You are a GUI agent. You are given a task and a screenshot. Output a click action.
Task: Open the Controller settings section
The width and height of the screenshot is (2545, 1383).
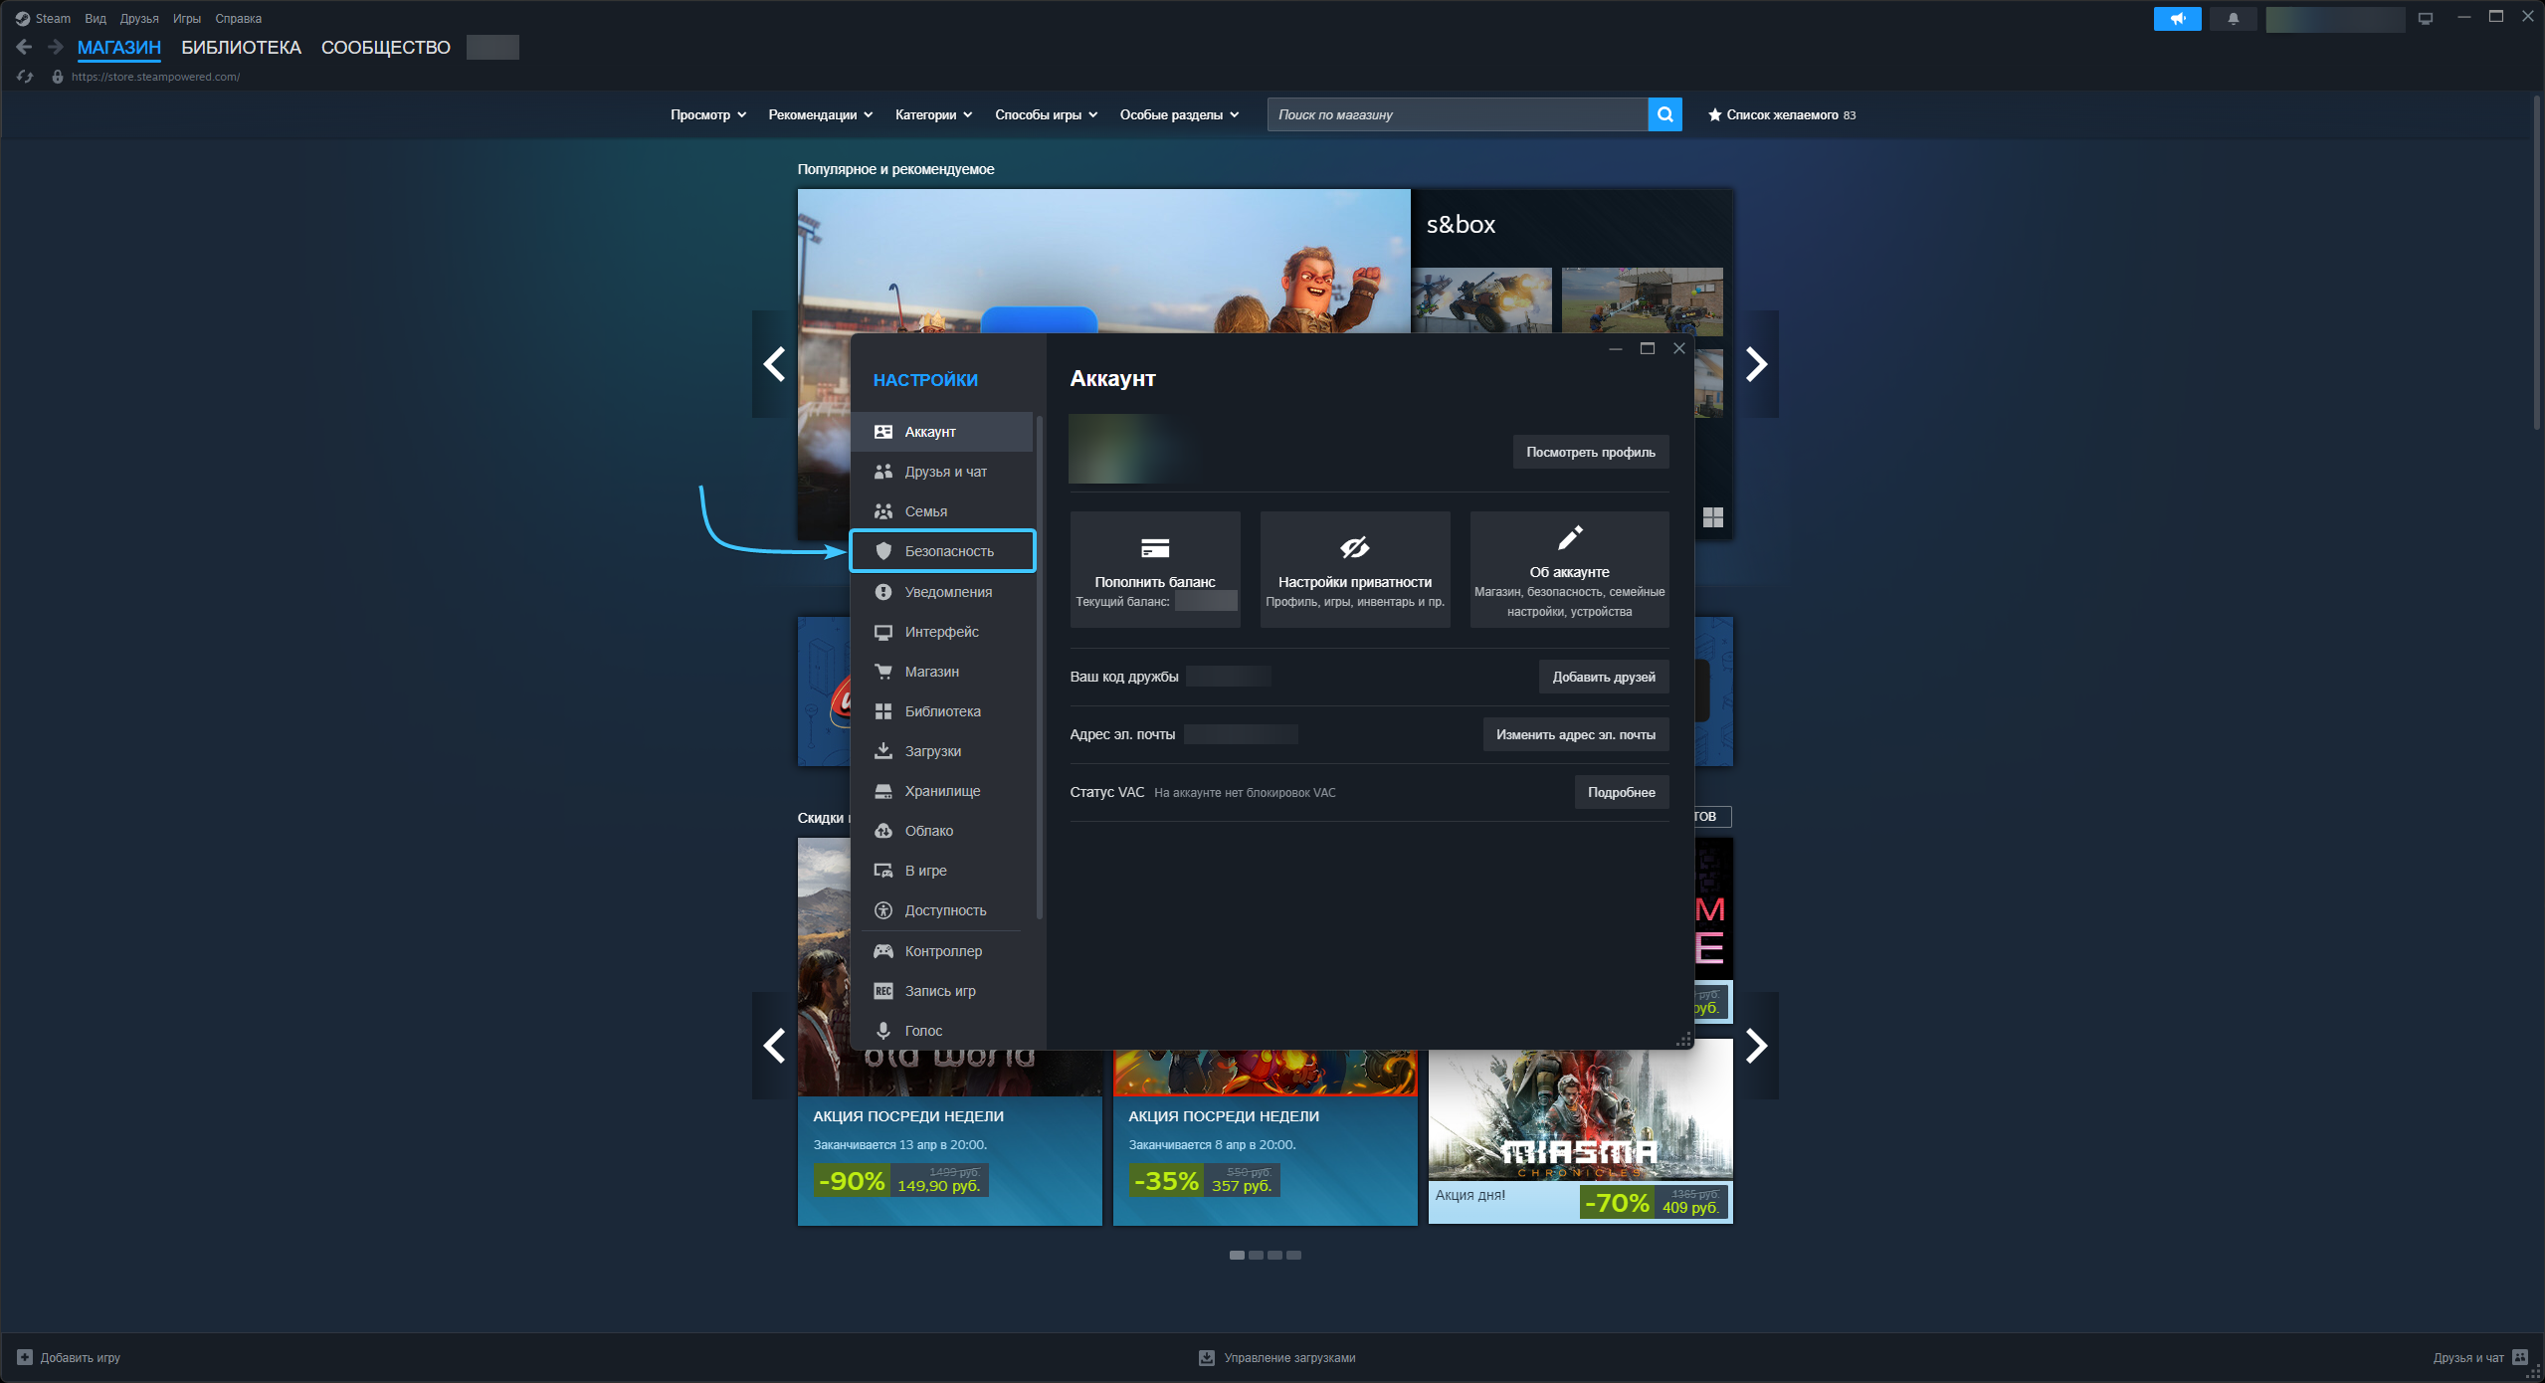(942, 951)
